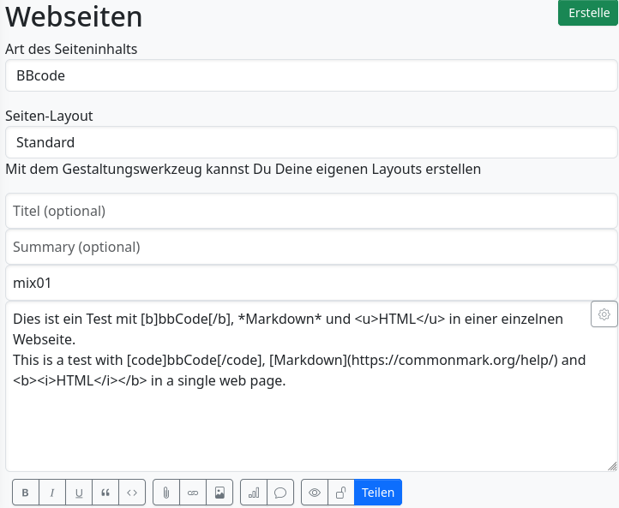Attach a file with the paperclip icon

(166, 493)
